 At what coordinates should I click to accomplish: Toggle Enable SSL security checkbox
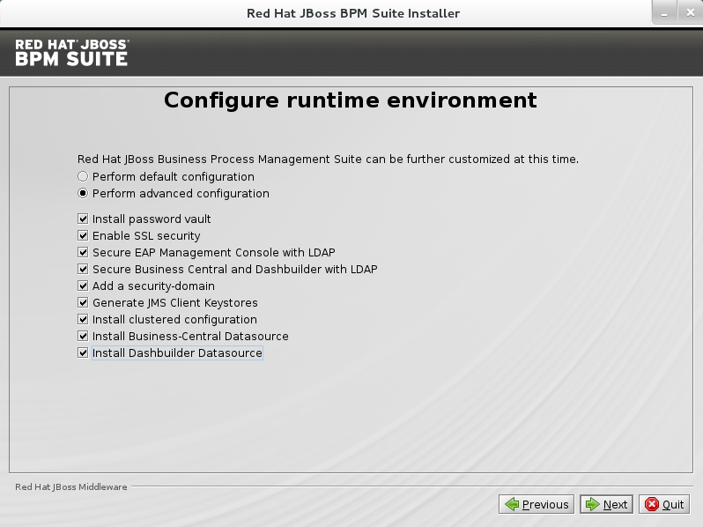tap(83, 235)
